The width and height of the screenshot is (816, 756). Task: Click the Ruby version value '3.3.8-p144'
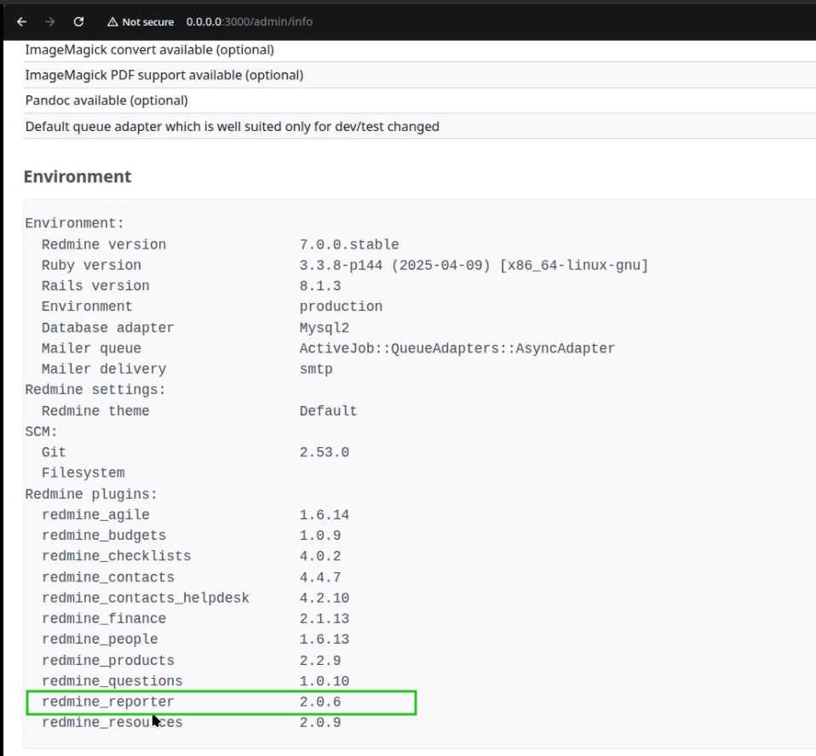click(341, 266)
